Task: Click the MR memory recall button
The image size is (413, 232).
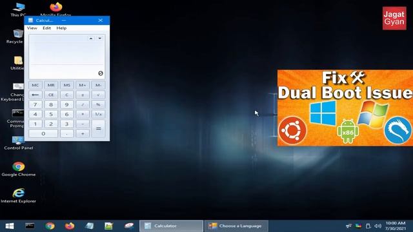Action: point(51,85)
